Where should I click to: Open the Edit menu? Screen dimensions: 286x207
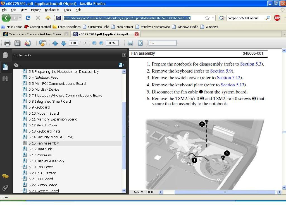(x=13, y=10)
